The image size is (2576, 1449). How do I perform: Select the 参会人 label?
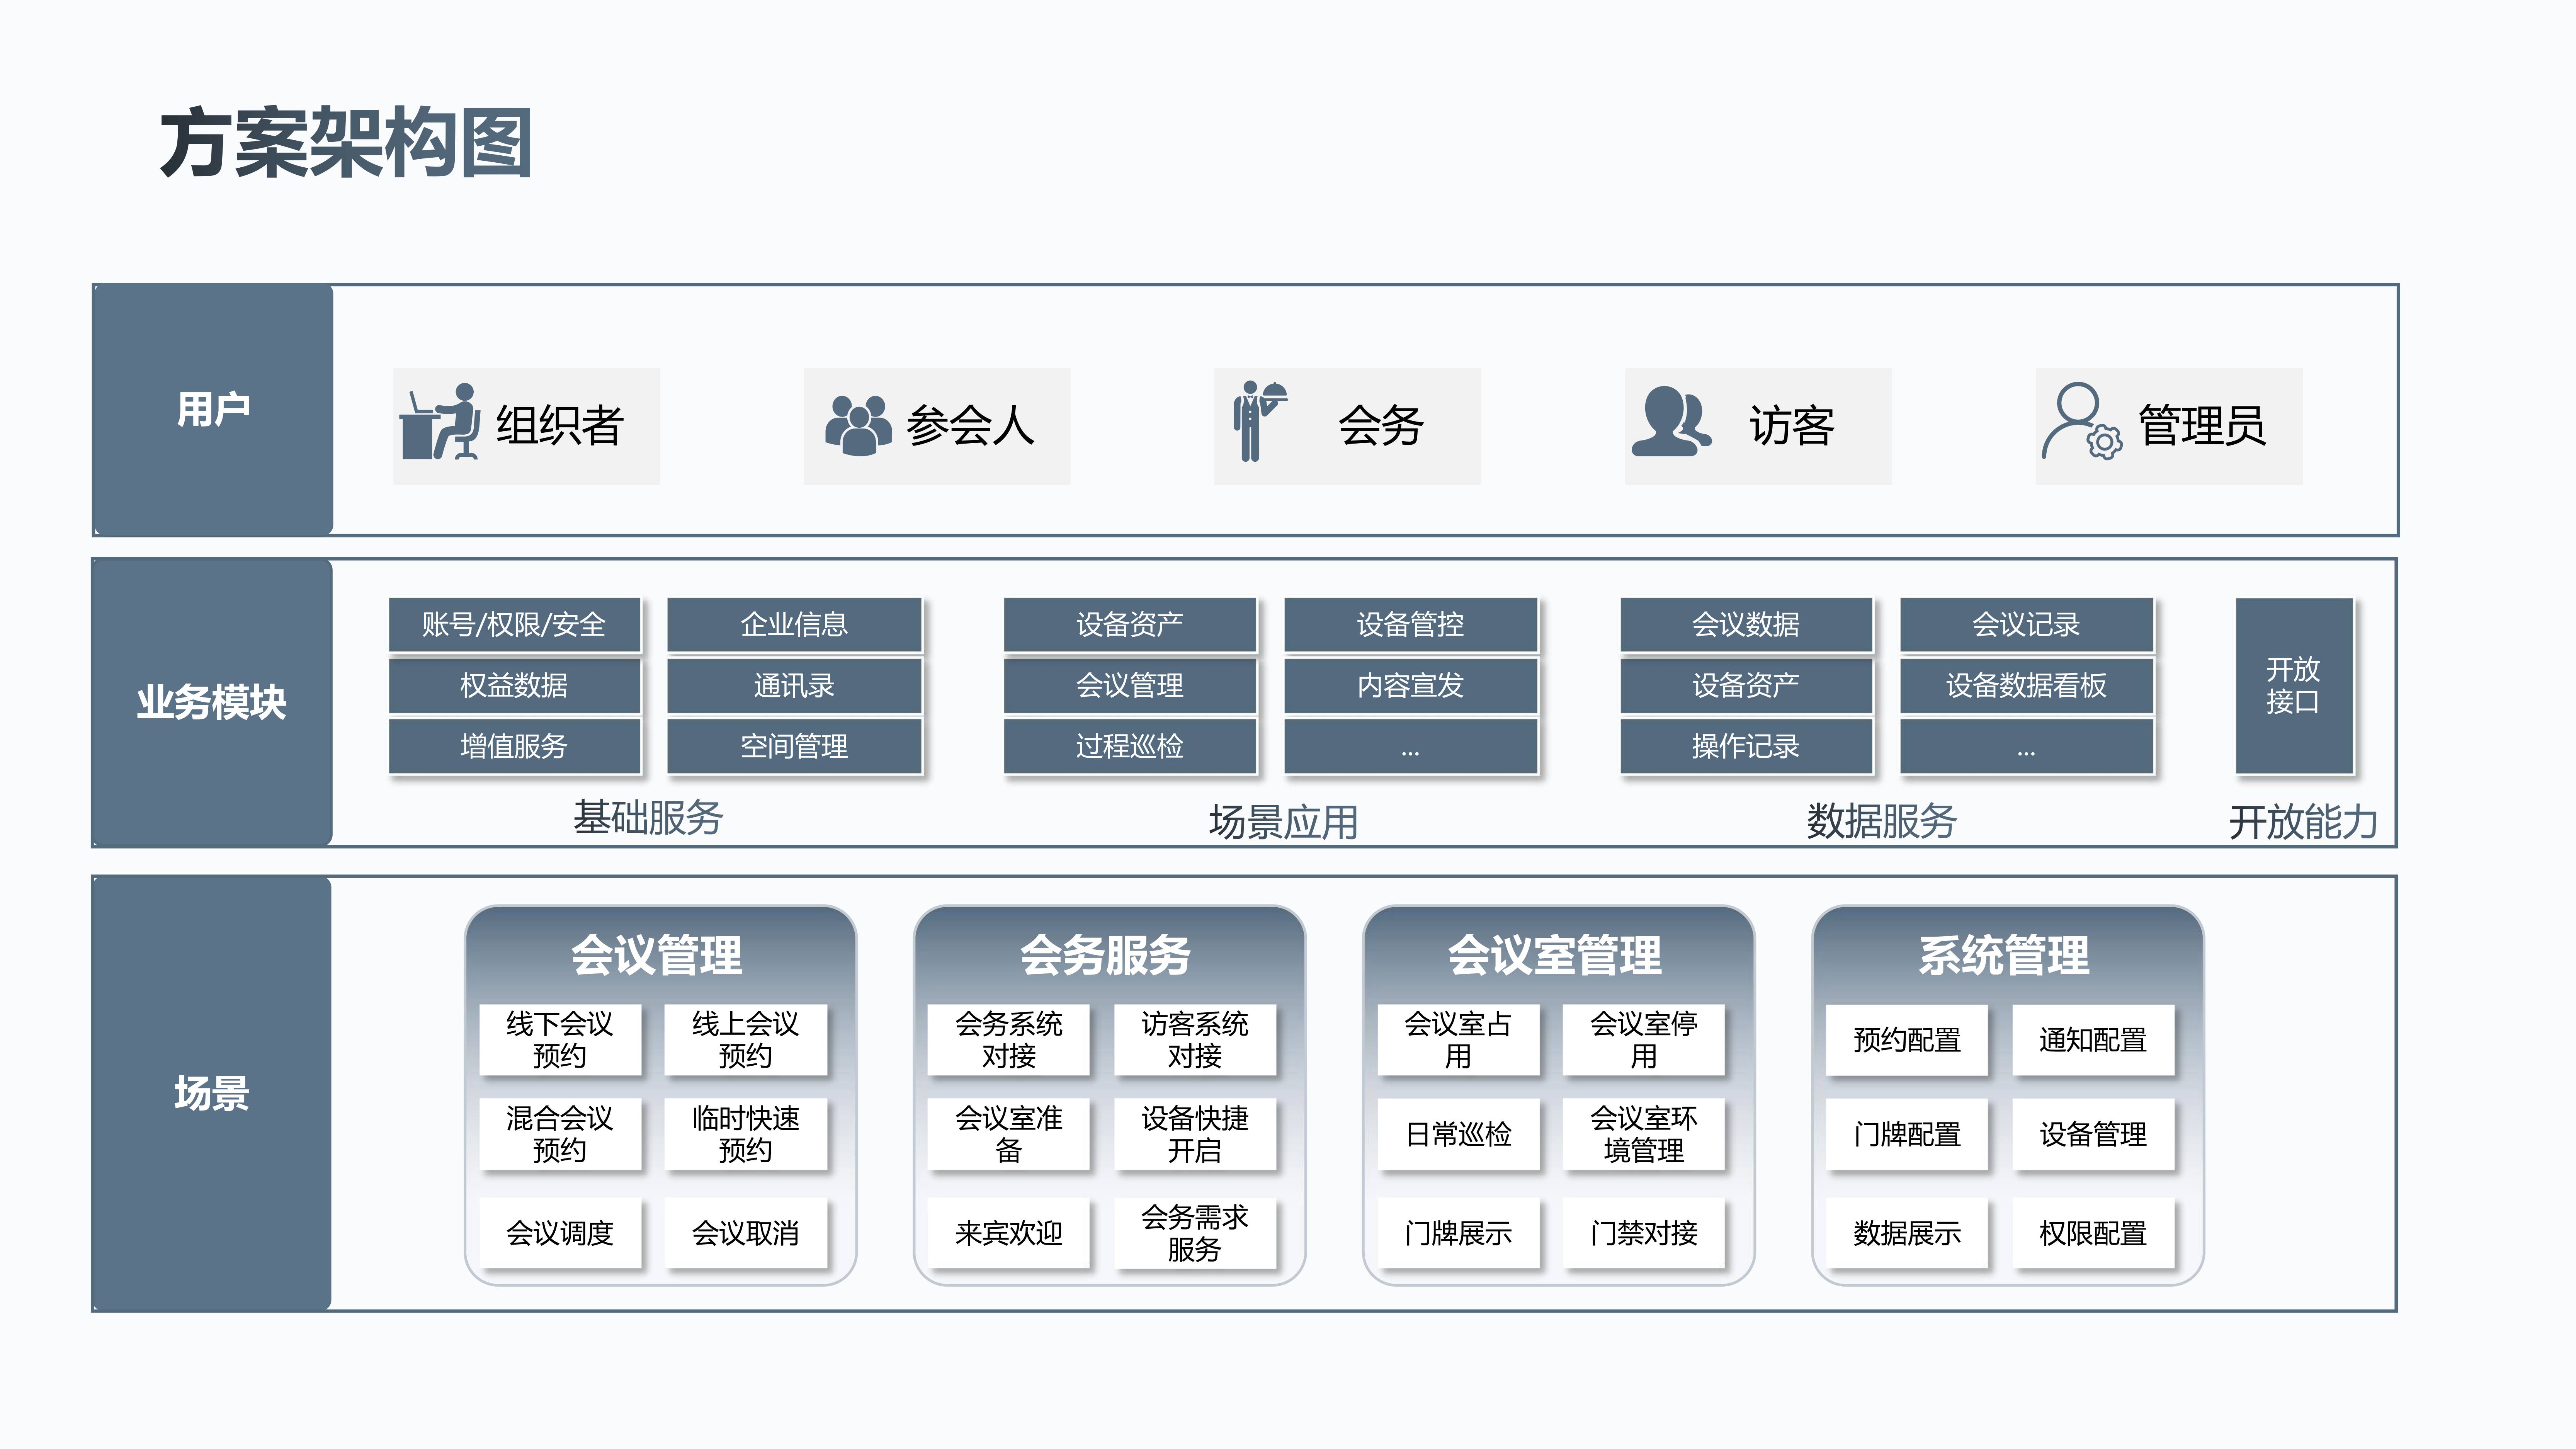pyautogui.click(x=970, y=426)
